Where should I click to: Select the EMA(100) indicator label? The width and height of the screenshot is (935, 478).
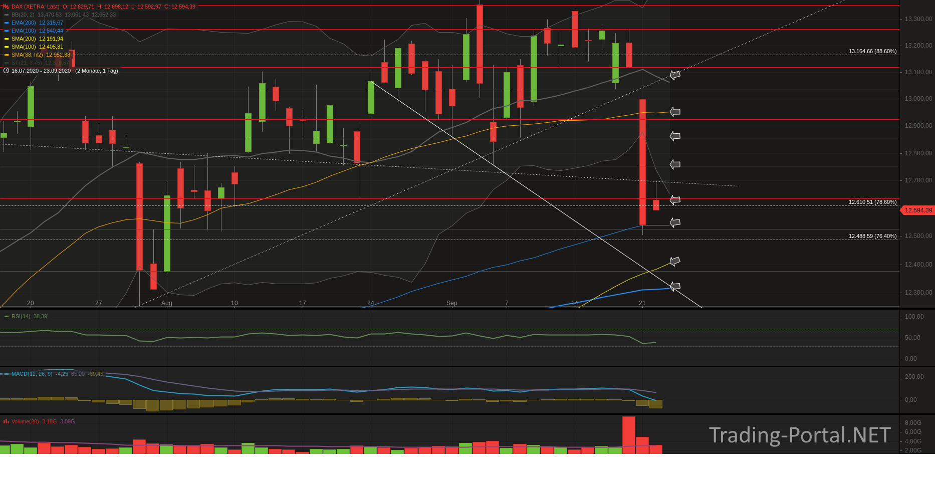coord(24,31)
